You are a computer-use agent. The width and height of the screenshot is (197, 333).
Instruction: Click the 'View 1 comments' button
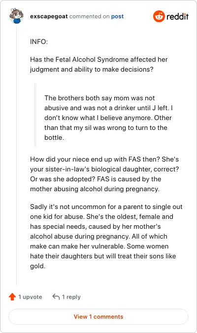[x=98, y=317]
